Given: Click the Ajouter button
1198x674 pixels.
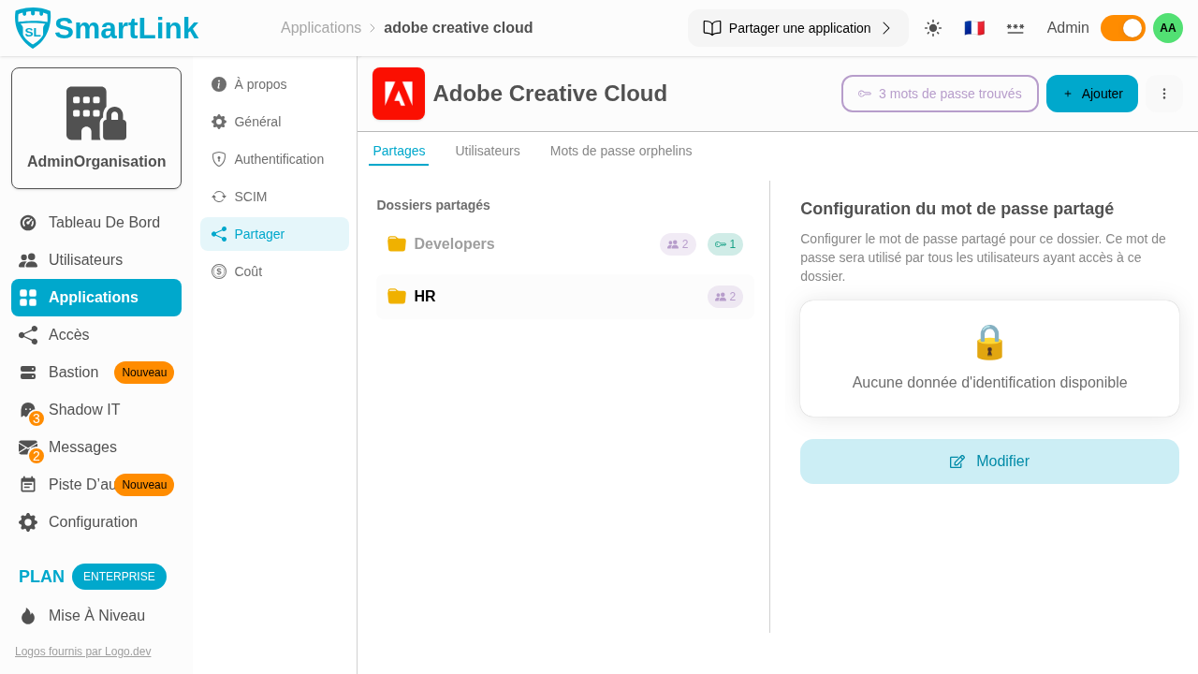Looking at the screenshot, I should click(1091, 94).
